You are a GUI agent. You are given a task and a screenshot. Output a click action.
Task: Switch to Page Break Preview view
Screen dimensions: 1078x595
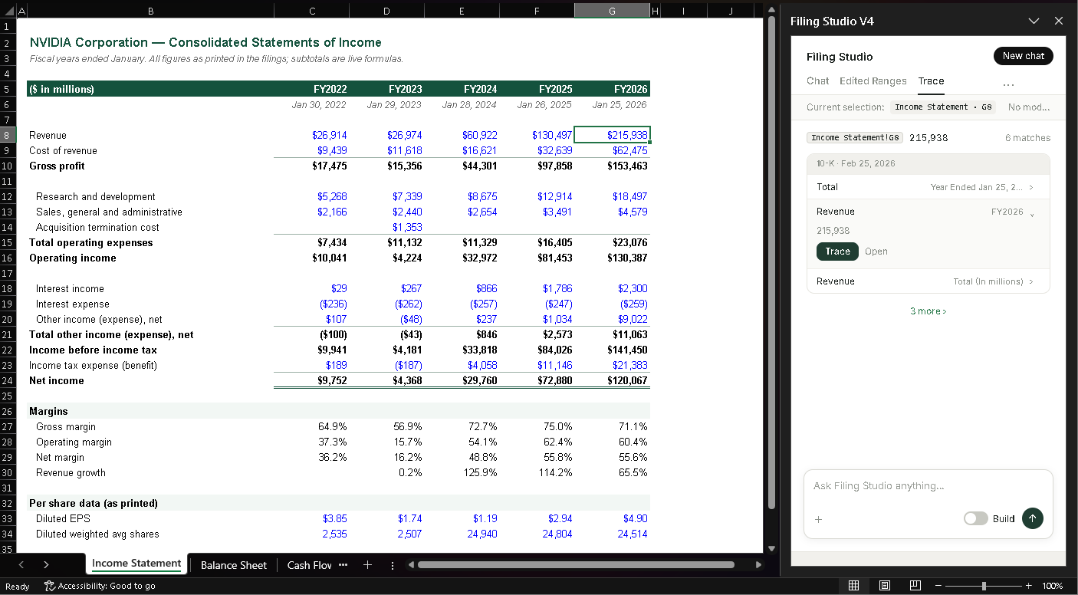915,586
